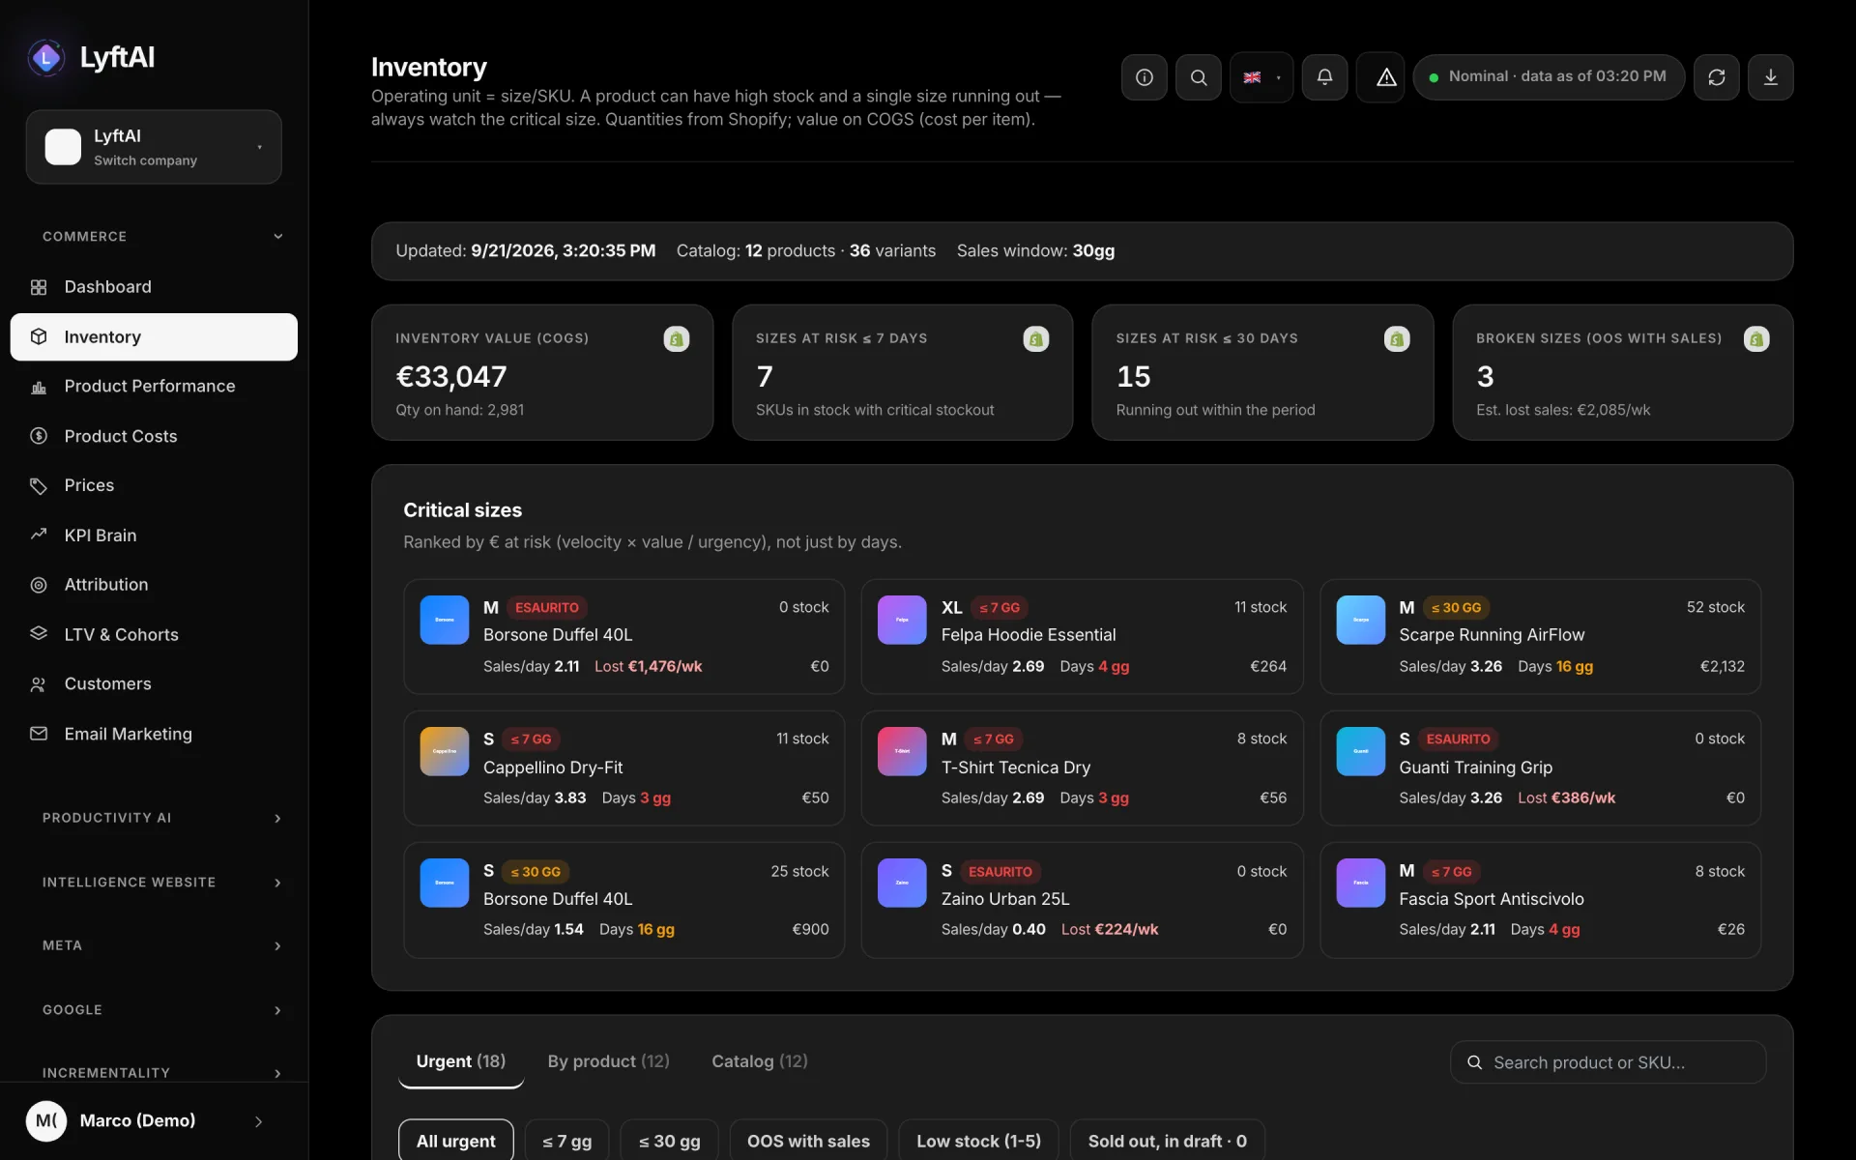The height and width of the screenshot is (1160, 1856).
Task: Switch to the By product tab
Action: coord(608,1061)
